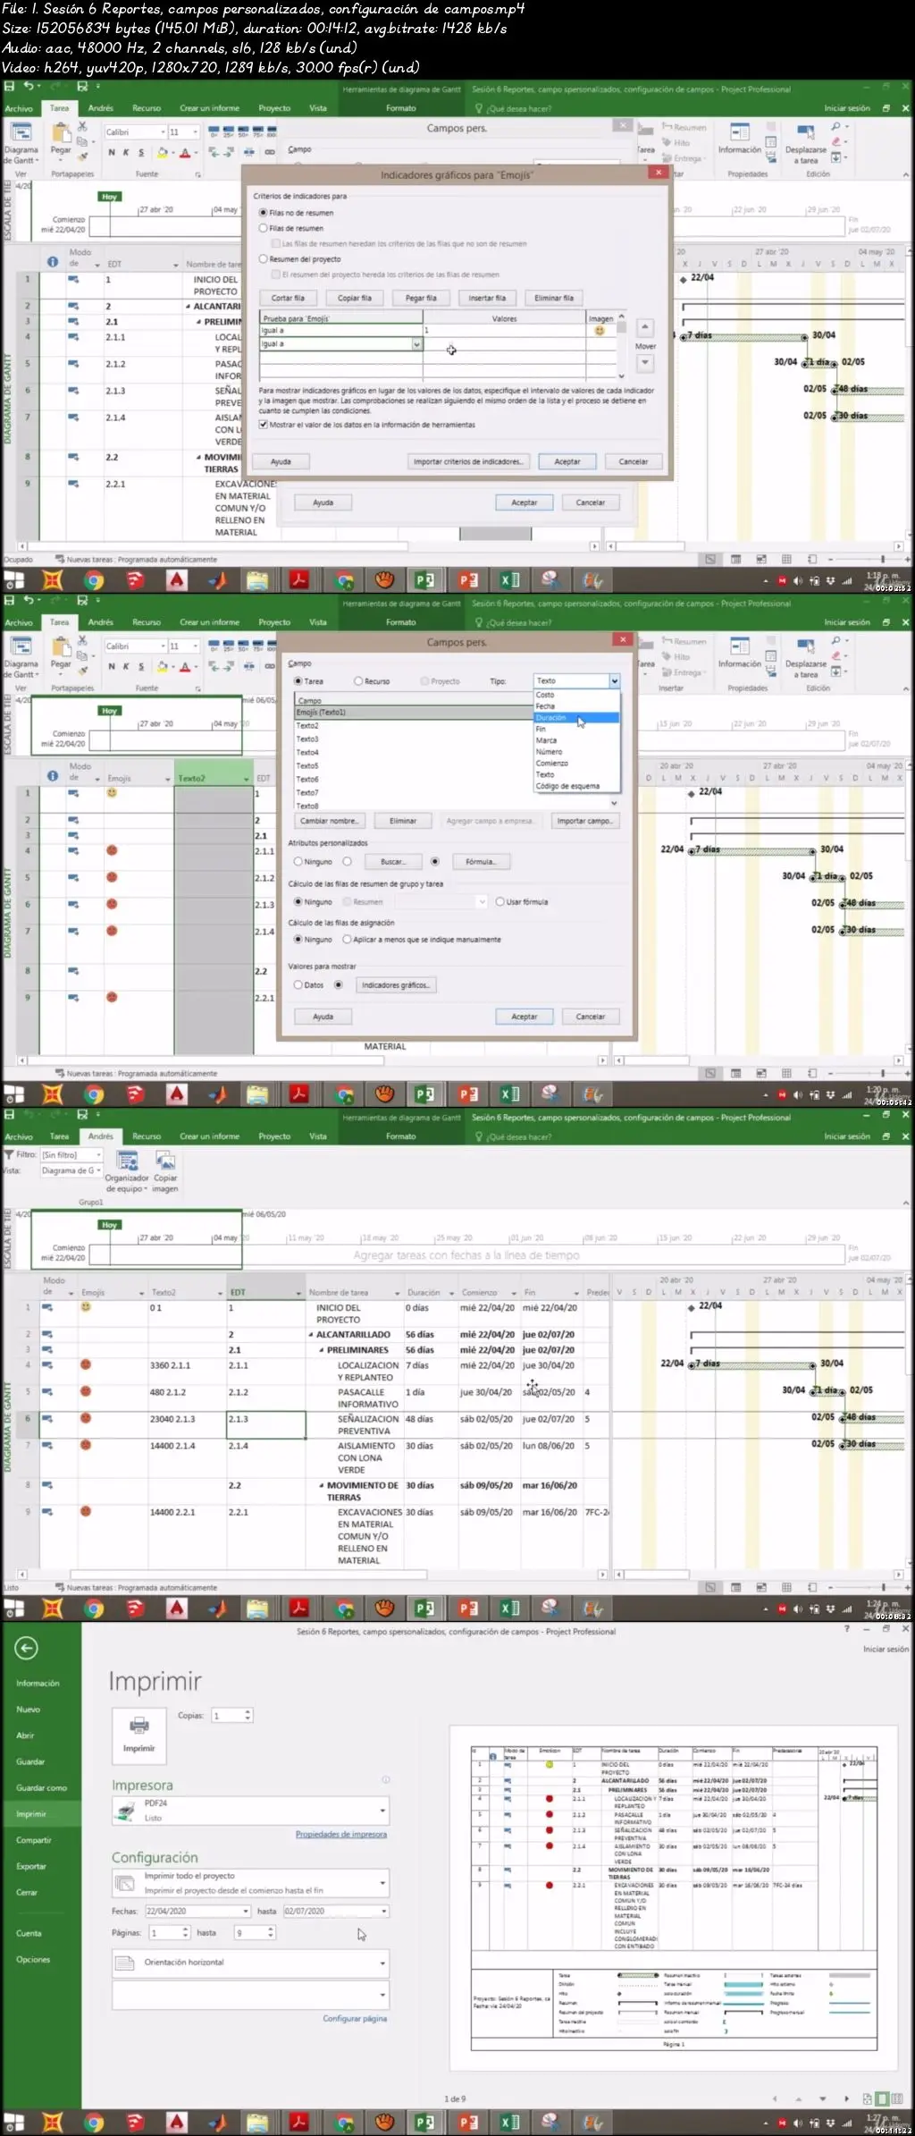Viewport: 915px width, 2136px height.
Task: Open the second 'Igual a' combo arrow
Action: [416, 344]
